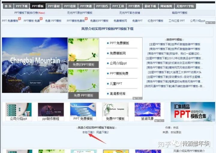Select the PPT模板 navigation tab
The height and width of the screenshot is (153, 216).
pyautogui.click(x=38, y=6)
